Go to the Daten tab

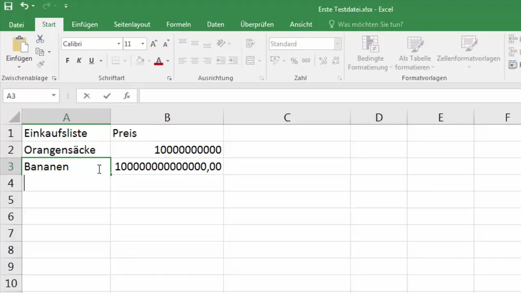click(216, 24)
